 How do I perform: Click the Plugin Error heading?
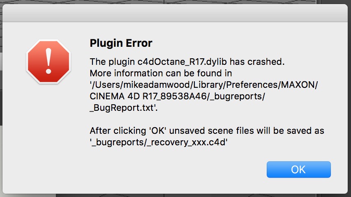click(x=121, y=43)
